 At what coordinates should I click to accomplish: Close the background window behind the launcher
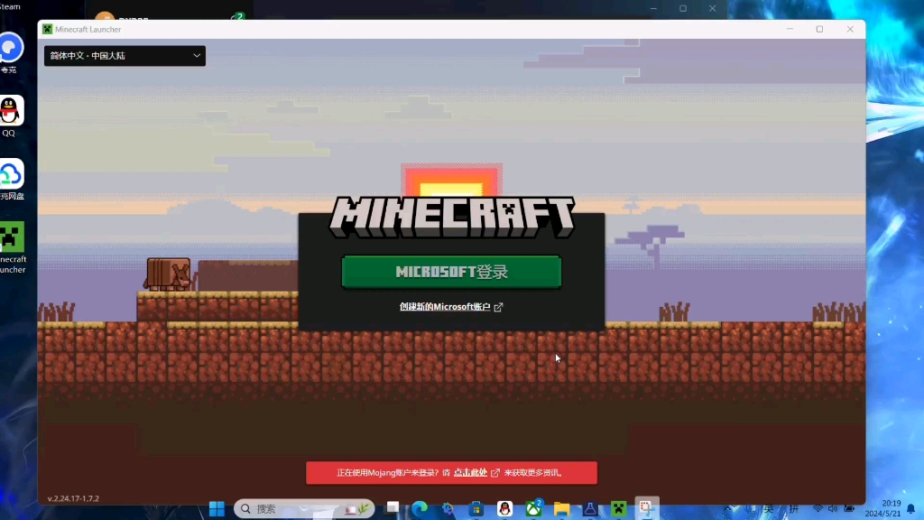(713, 8)
